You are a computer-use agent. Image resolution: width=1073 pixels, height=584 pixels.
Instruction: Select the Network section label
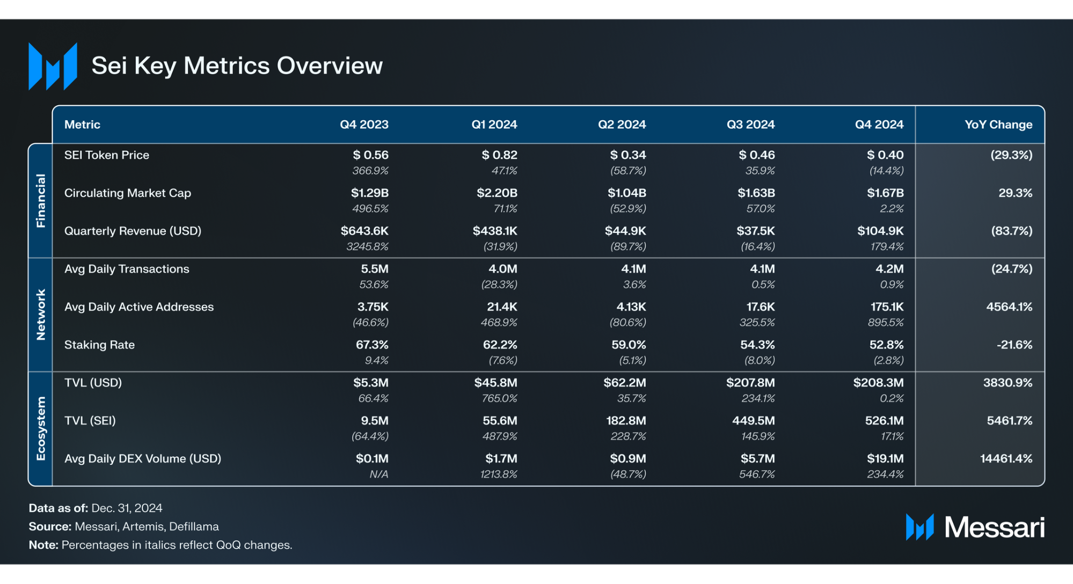click(x=41, y=315)
